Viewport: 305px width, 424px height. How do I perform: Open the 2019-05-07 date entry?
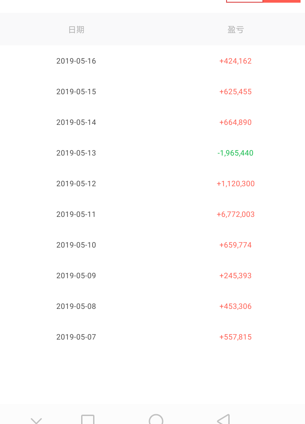(x=76, y=337)
